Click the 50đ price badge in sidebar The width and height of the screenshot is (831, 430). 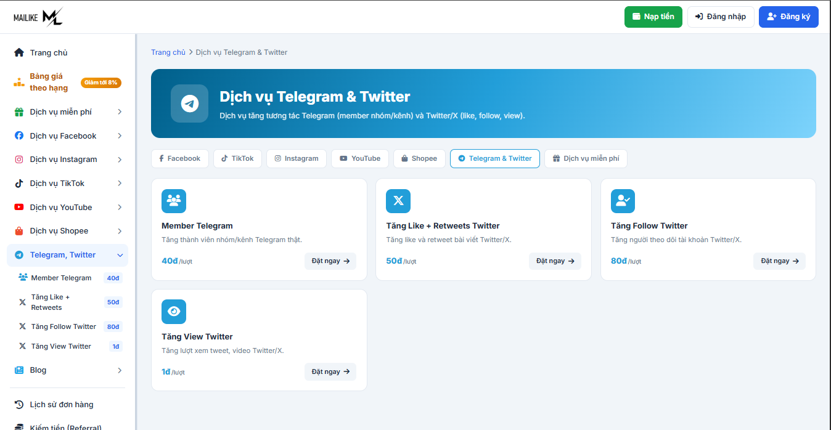(113, 302)
